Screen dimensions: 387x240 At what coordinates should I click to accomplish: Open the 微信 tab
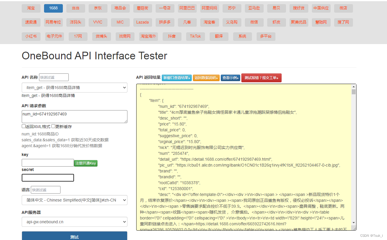tap(254, 22)
